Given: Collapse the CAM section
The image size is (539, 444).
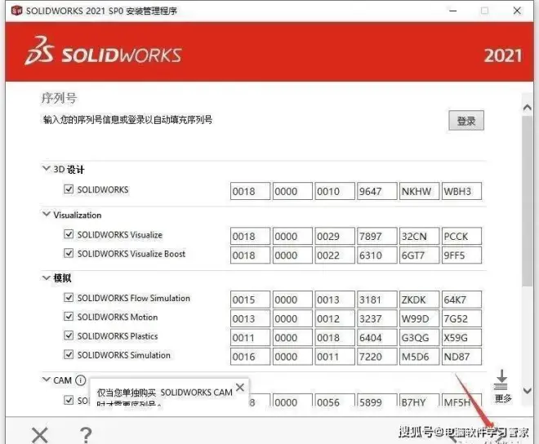Looking at the screenshot, I should pos(46,380).
